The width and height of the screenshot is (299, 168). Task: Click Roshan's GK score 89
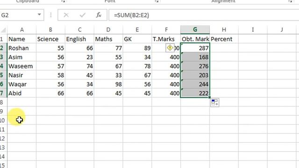(x=137, y=48)
